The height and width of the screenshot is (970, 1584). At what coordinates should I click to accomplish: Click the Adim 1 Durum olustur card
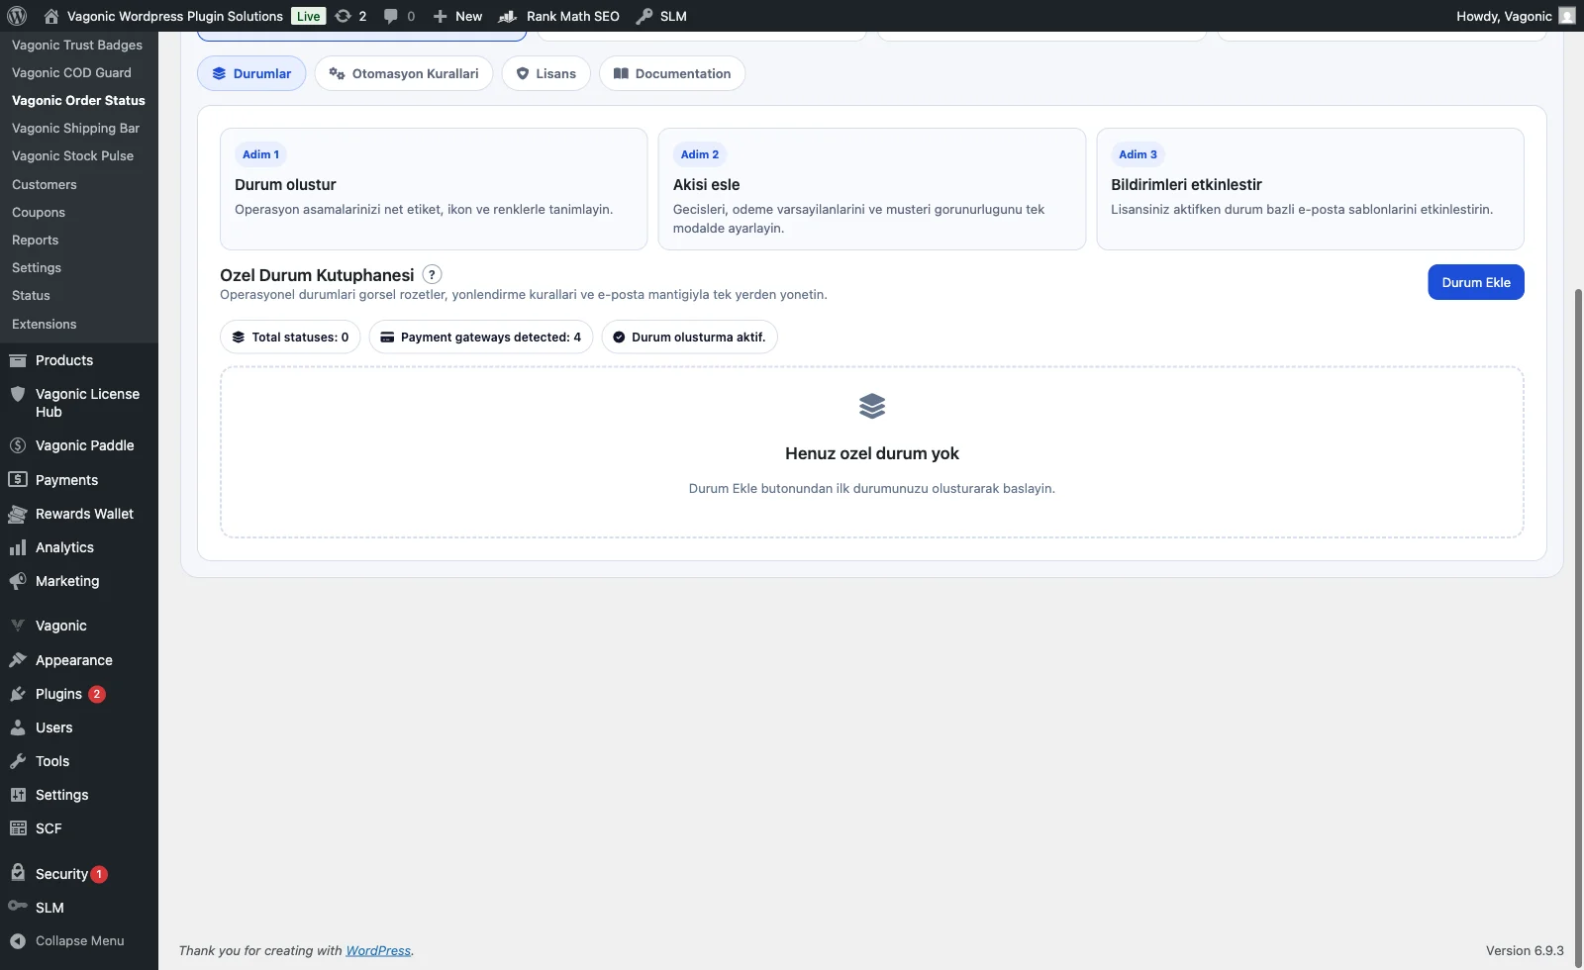point(434,189)
